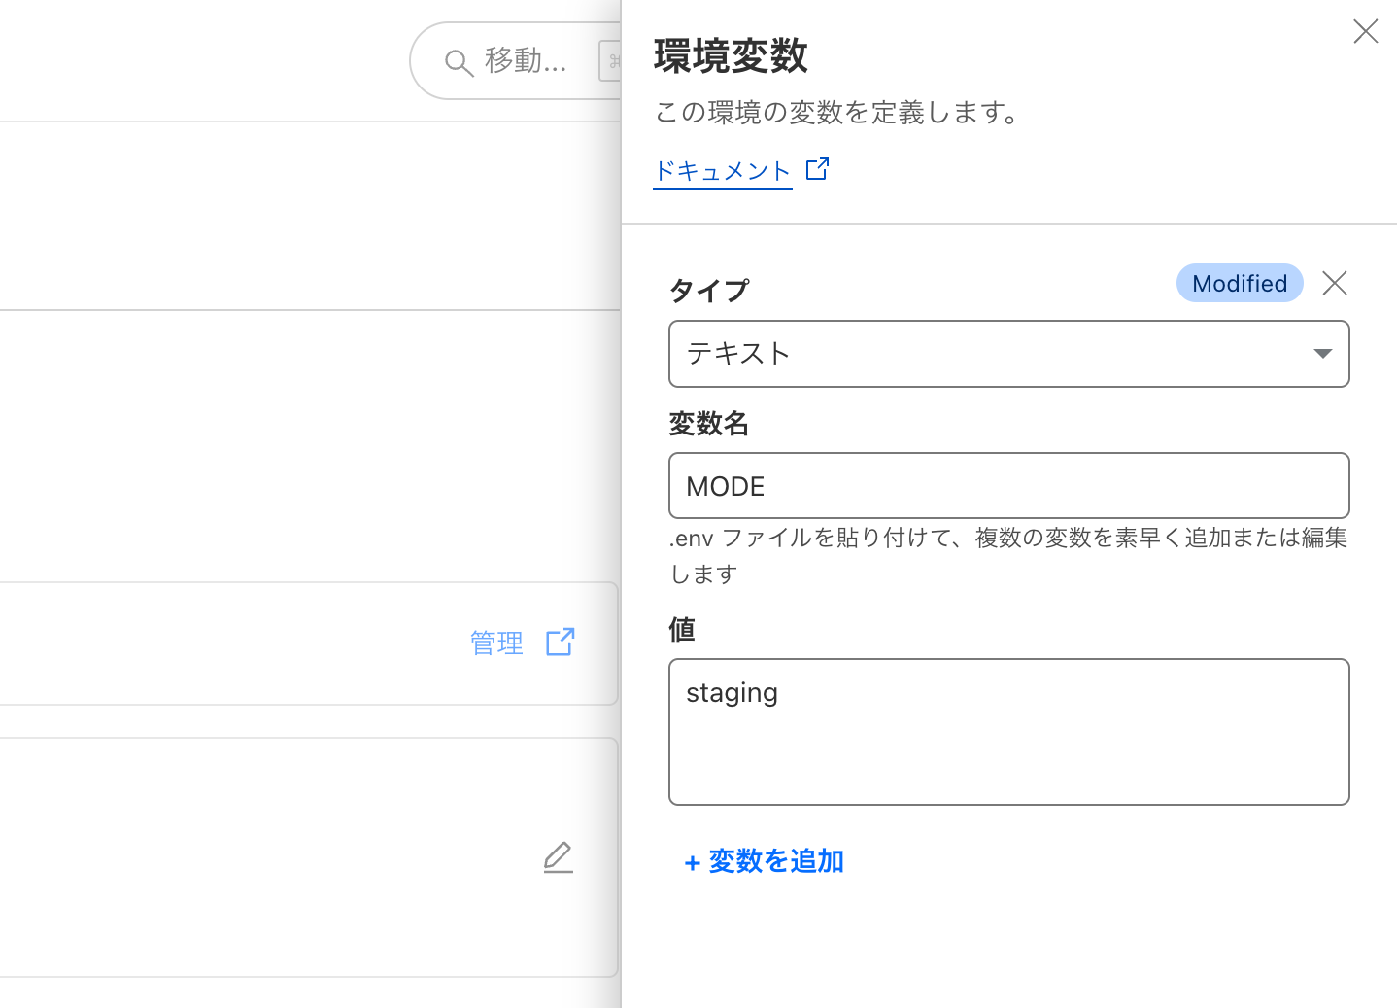Click the タイプ field label

click(x=709, y=290)
